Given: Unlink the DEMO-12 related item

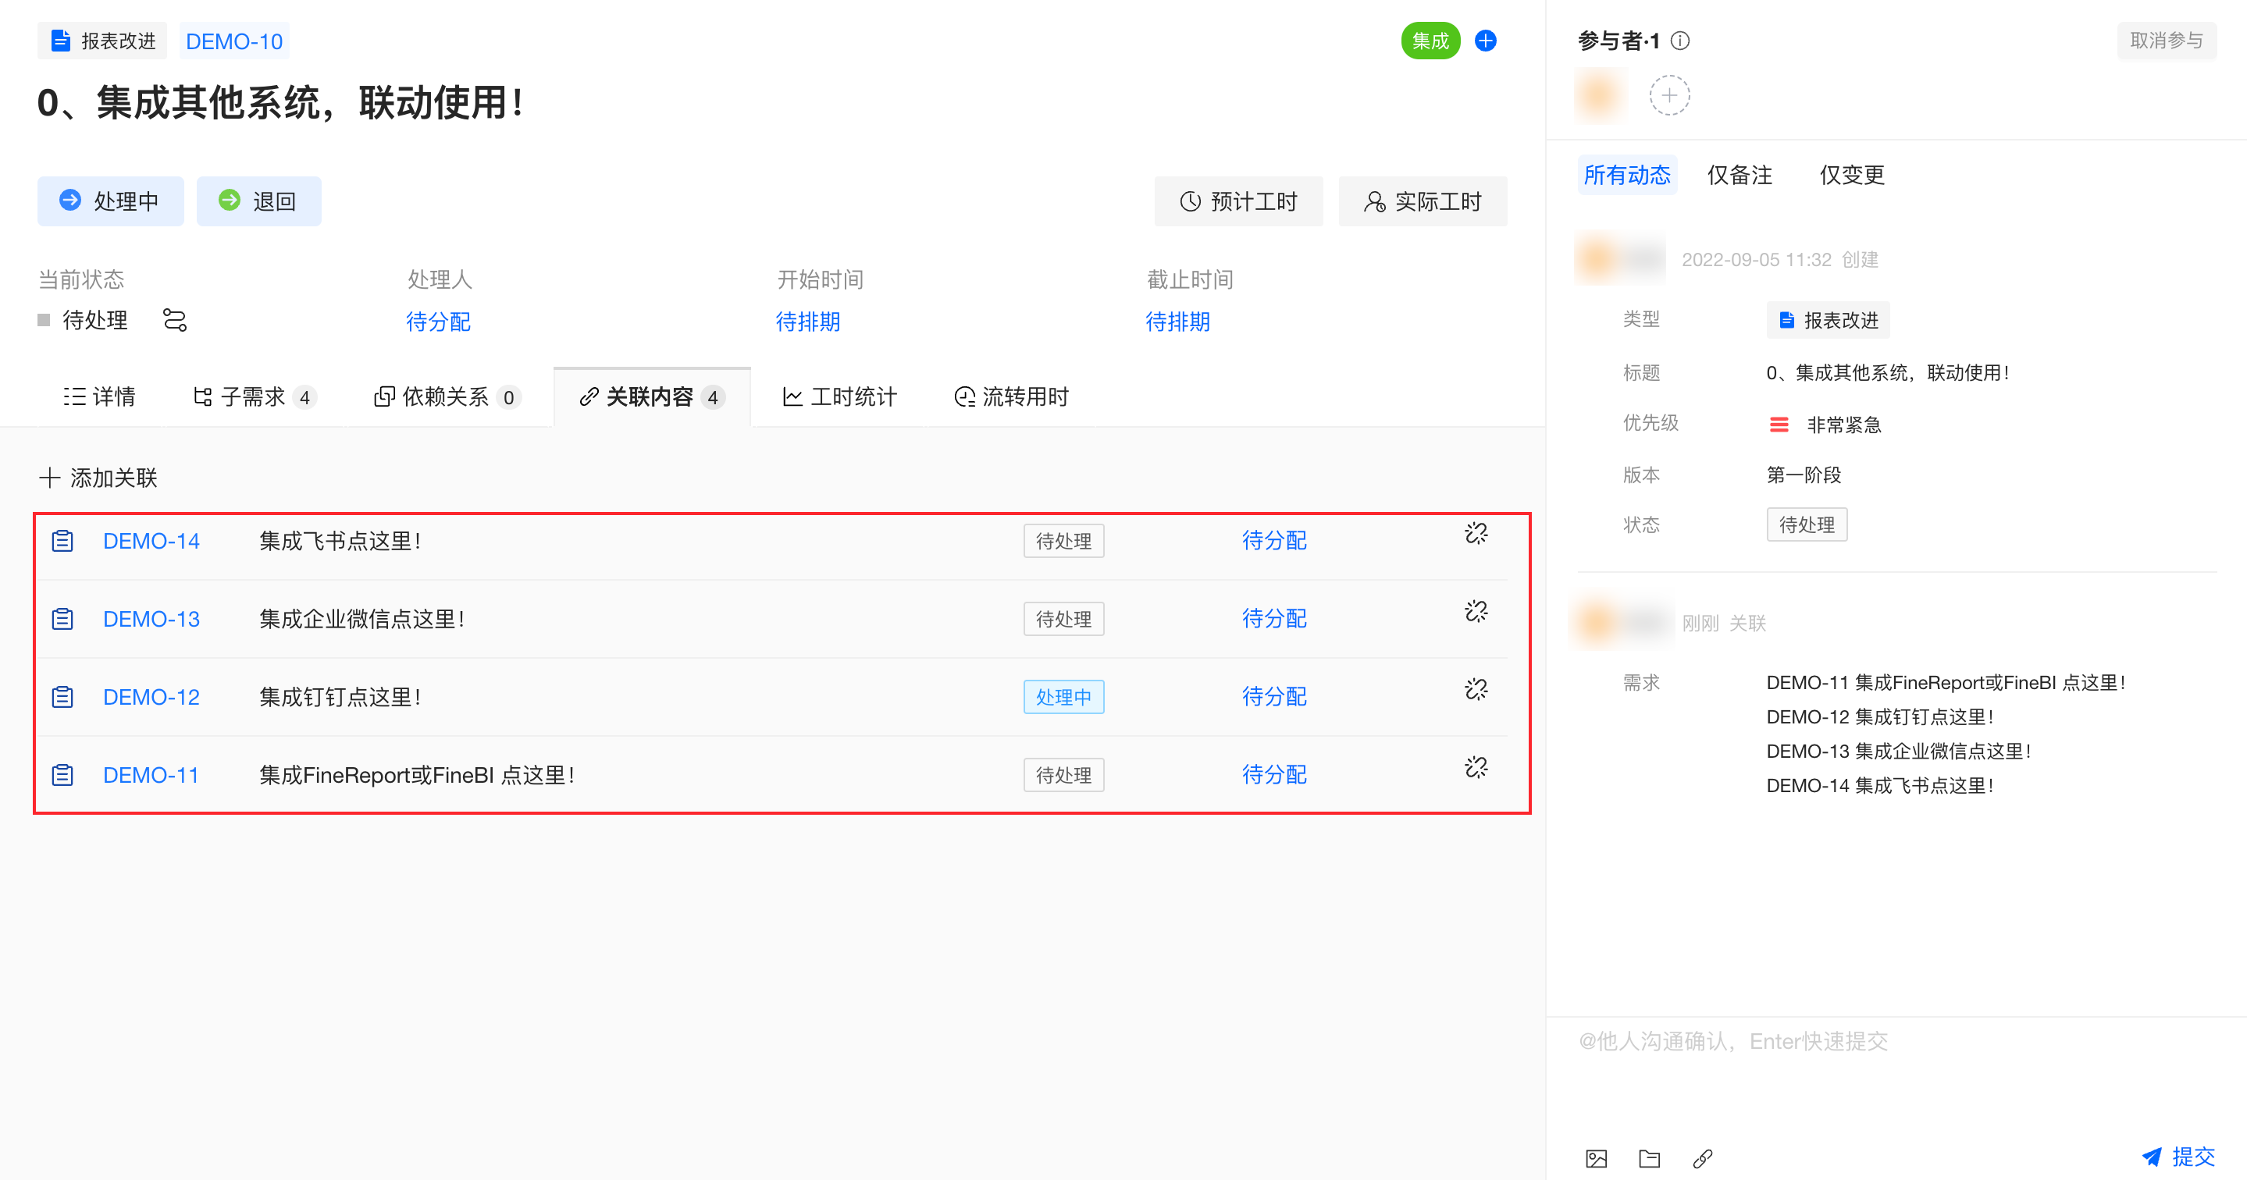Looking at the screenshot, I should click(x=1475, y=690).
